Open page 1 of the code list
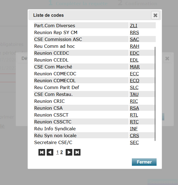The image size is (178, 185). click(x=57, y=152)
